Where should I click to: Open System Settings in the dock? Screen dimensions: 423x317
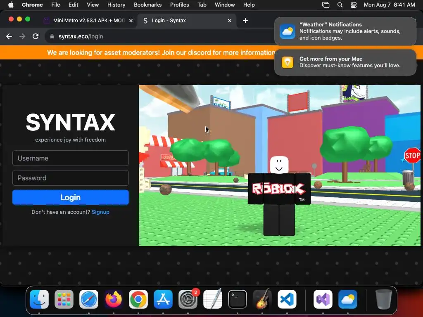click(188, 299)
